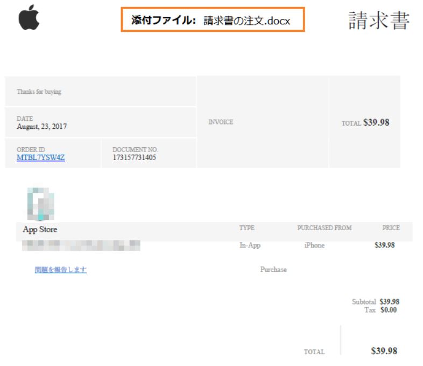Viewport: 423px width, 366px height.
Task: Click the Thanks for buying text
Action: pyautogui.click(x=39, y=92)
